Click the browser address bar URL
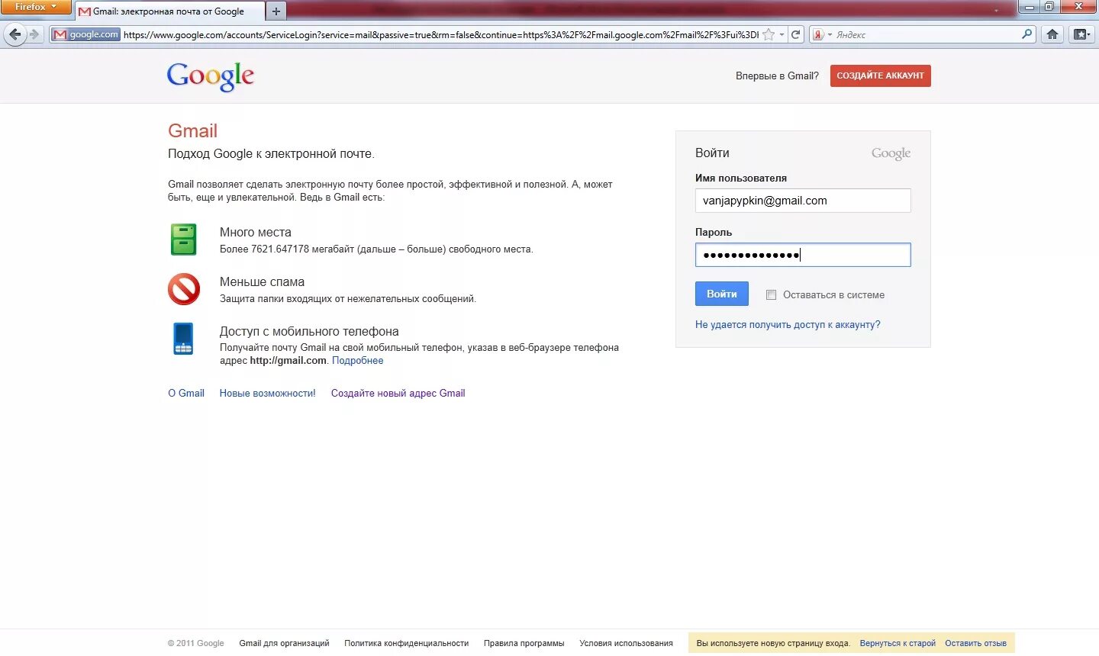The image size is (1099, 656). click(x=441, y=34)
